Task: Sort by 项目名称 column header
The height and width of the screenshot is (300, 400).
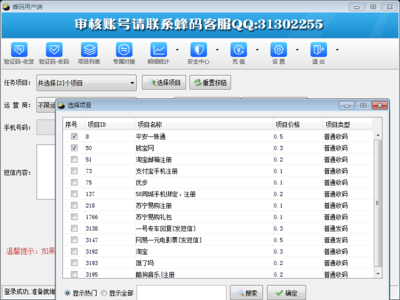Action: pos(204,124)
